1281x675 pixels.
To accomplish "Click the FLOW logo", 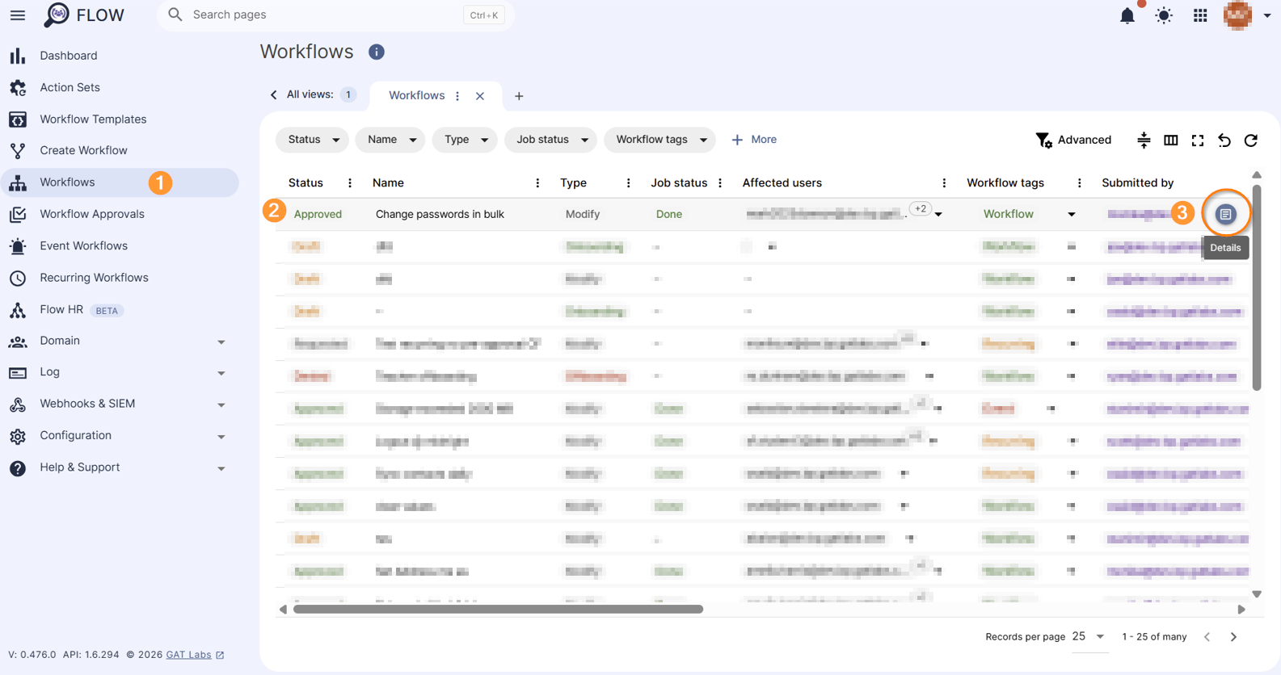I will [85, 15].
